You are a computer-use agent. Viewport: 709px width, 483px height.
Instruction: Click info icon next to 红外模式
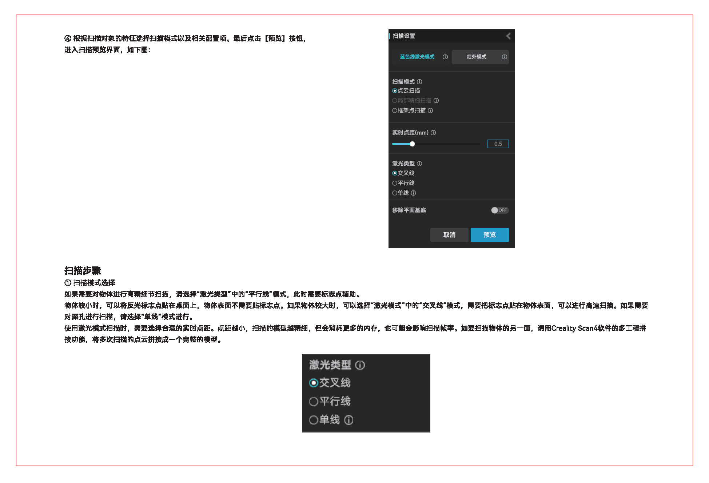(504, 57)
